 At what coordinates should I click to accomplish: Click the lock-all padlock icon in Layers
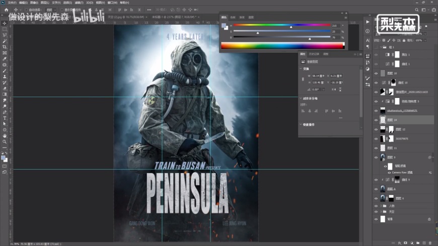click(404, 40)
